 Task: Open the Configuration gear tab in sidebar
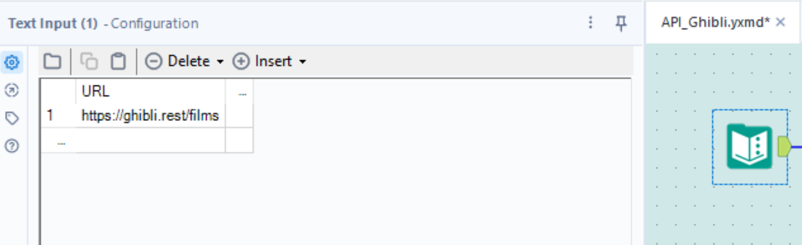click(x=12, y=62)
